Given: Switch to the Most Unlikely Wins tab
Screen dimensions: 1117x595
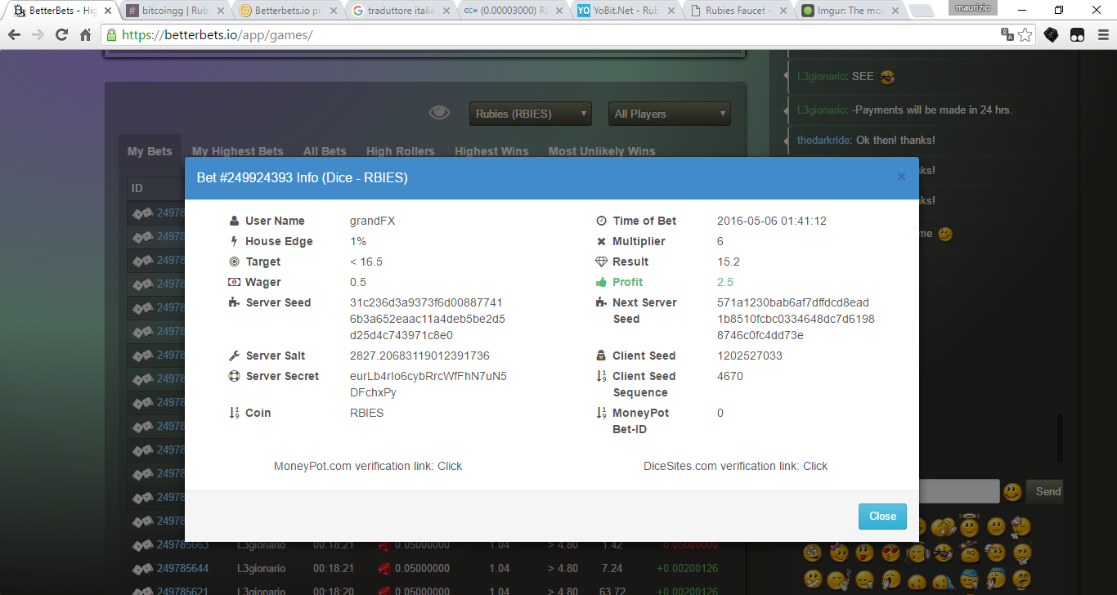Looking at the screenshot, I should coord(602,151).
